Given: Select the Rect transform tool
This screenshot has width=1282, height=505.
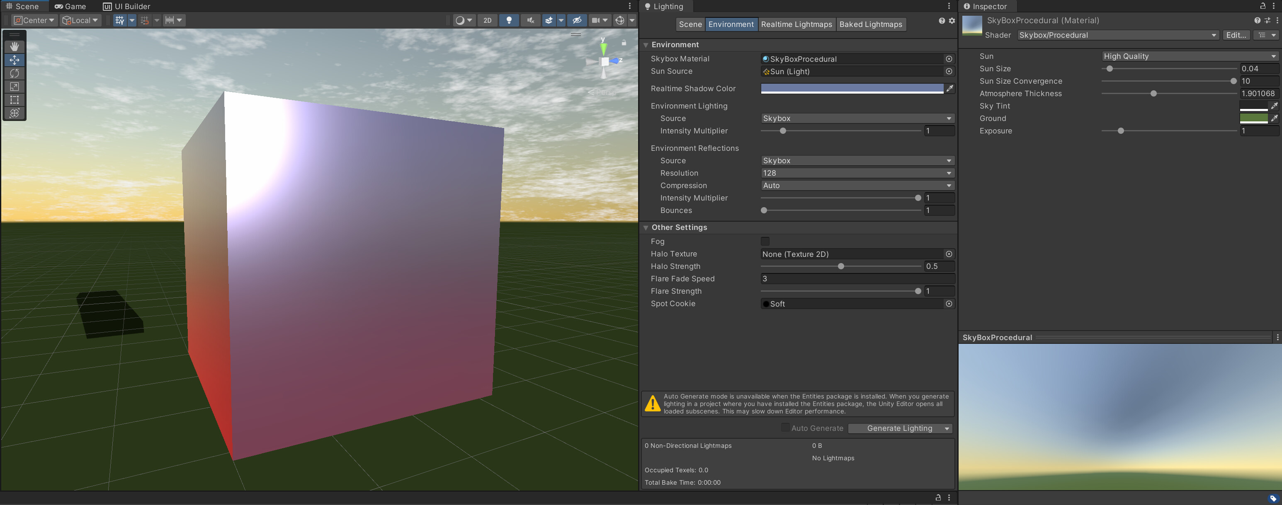Looking at the screenshot, I should [x=15, y=100].
